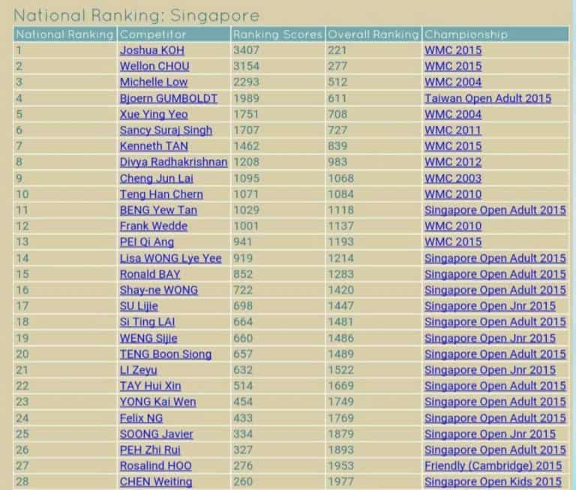This screenshot has width=576, height=490.
Task: Open Singapore Open Jnr 2015 for SU Lijie
Action: 490,306
